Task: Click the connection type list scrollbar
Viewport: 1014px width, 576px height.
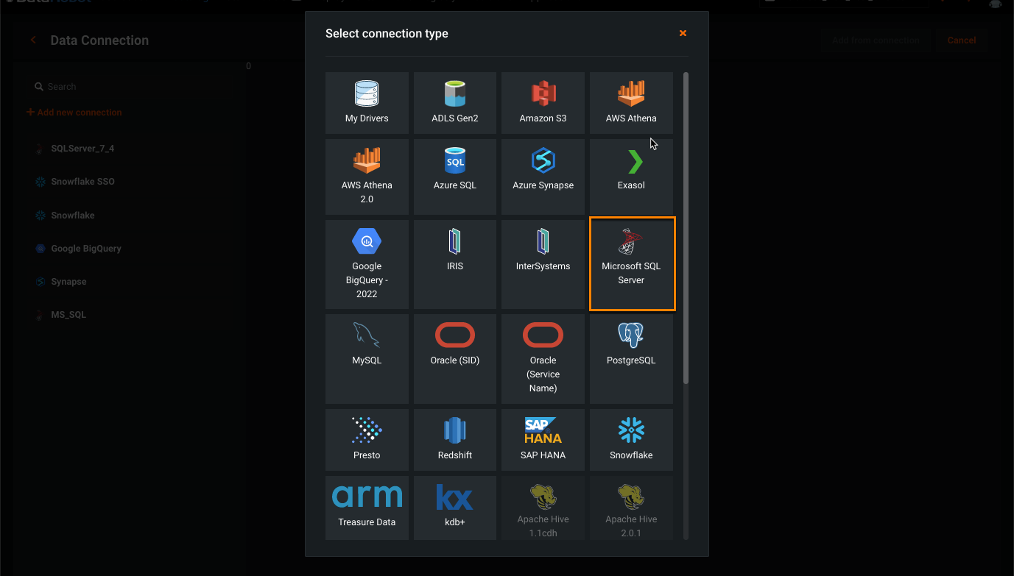Action: (x=686, y=228)
